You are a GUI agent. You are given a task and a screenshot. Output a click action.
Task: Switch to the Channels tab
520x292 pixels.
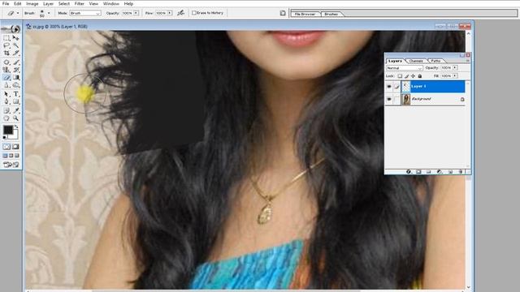coord(416,61)
